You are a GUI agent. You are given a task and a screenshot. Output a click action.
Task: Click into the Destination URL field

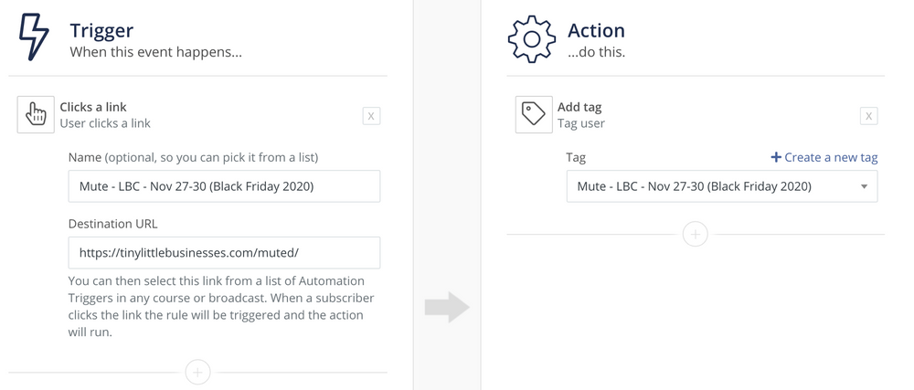pos(225,253)
